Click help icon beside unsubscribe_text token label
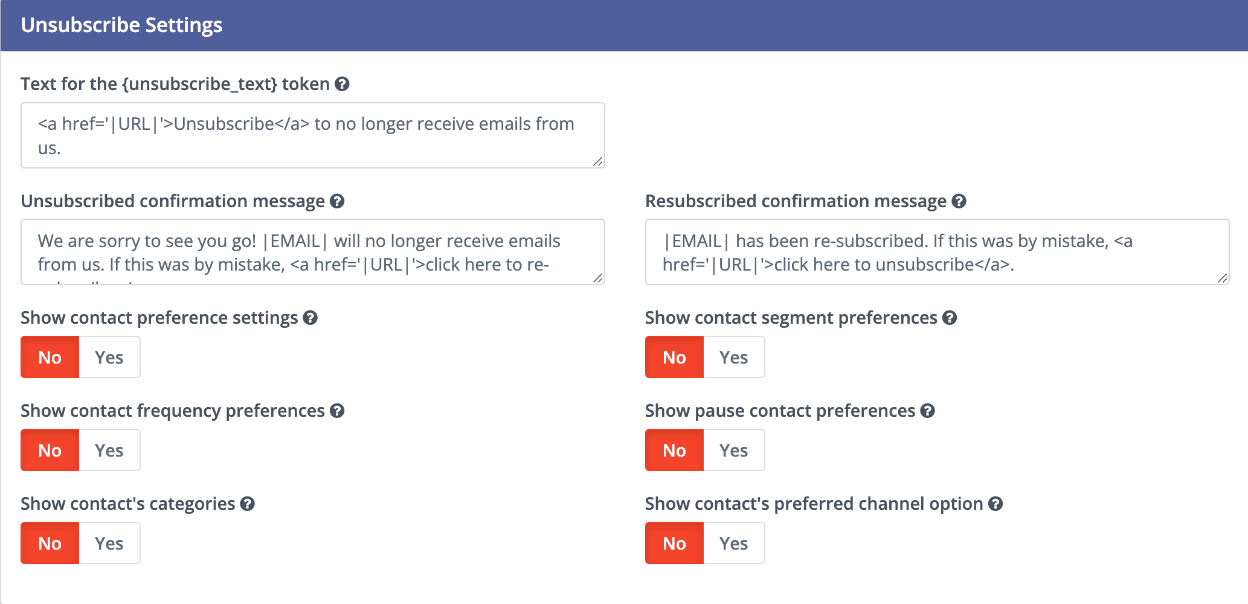 [x=342, y=84]
